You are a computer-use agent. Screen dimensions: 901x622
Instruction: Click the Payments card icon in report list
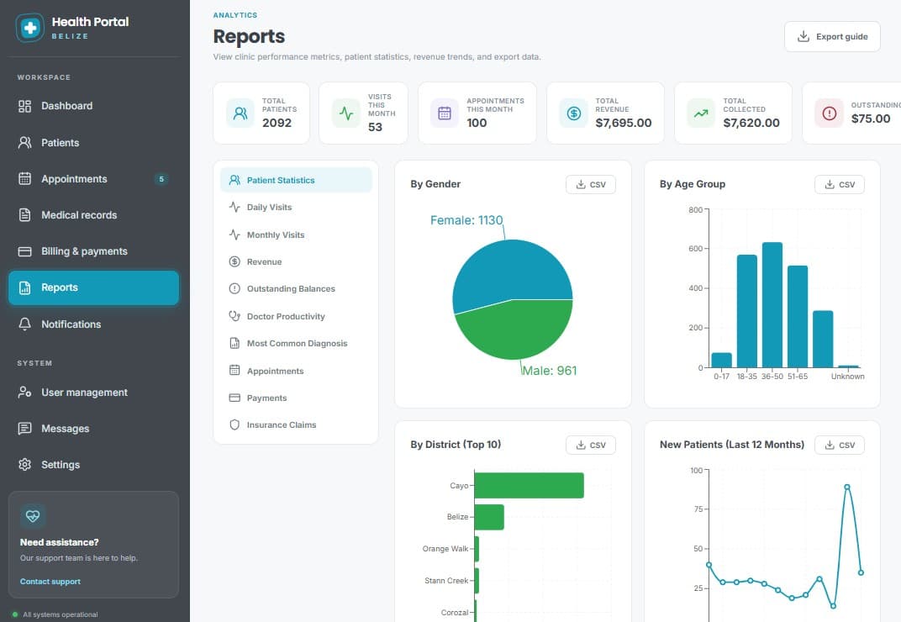[x=234, y=398]
